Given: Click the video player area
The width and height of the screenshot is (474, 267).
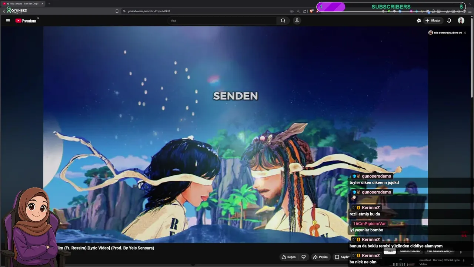Looking at the screenshot, I should click(x=236, y=134).
